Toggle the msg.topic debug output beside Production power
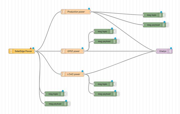Viewport: 180px width, 114px height. tap(165, 15)
